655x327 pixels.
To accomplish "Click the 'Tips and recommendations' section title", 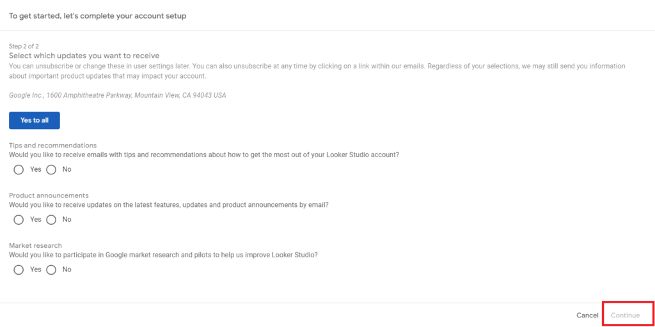I will (52, 146).
